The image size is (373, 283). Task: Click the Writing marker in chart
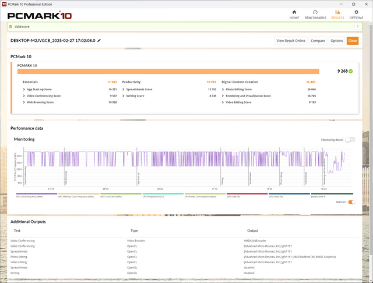[223, 181]
